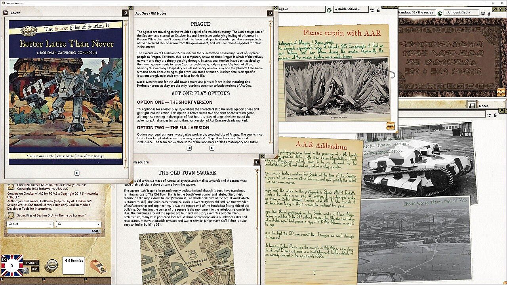Click the link icon in Cover window header

[x=125, y=13]
